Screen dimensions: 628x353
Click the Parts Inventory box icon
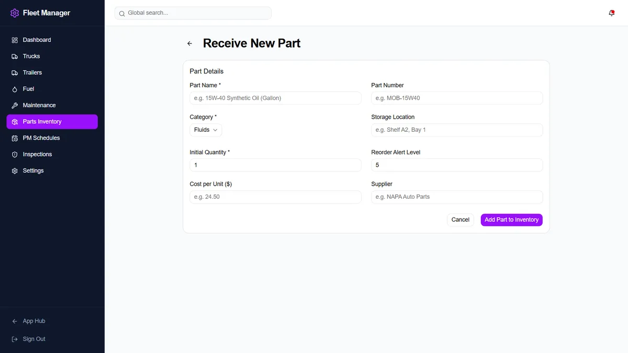point(15,122)
